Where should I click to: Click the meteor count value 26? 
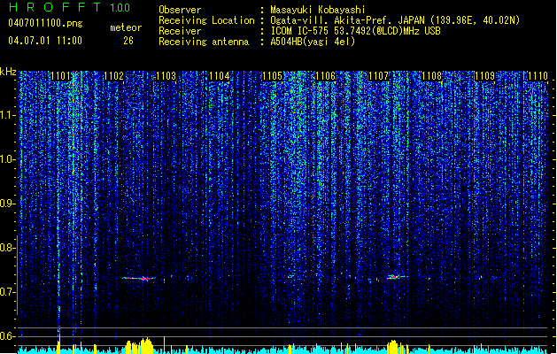pyautogui.click(x=128, y=41)
